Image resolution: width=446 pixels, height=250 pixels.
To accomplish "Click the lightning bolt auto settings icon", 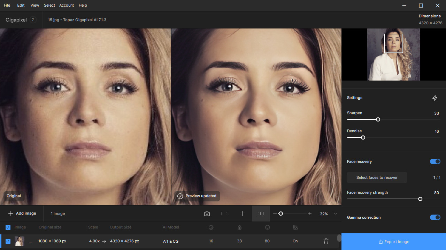I will [x=435, y=98].
